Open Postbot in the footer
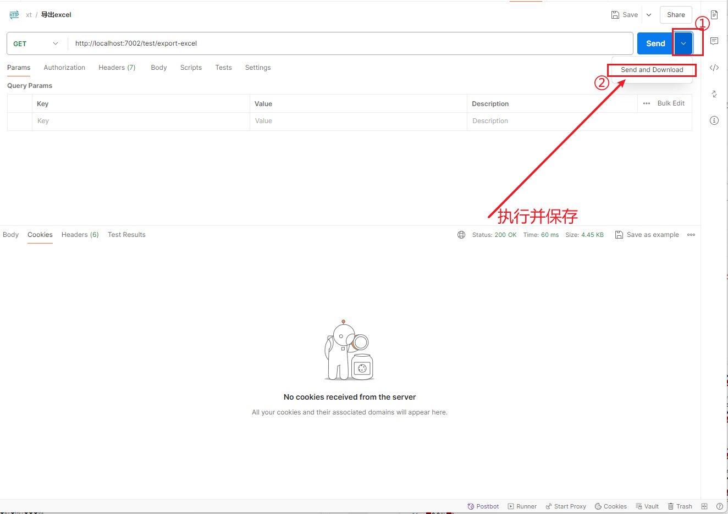728x514 pixels. coord(483,506)
